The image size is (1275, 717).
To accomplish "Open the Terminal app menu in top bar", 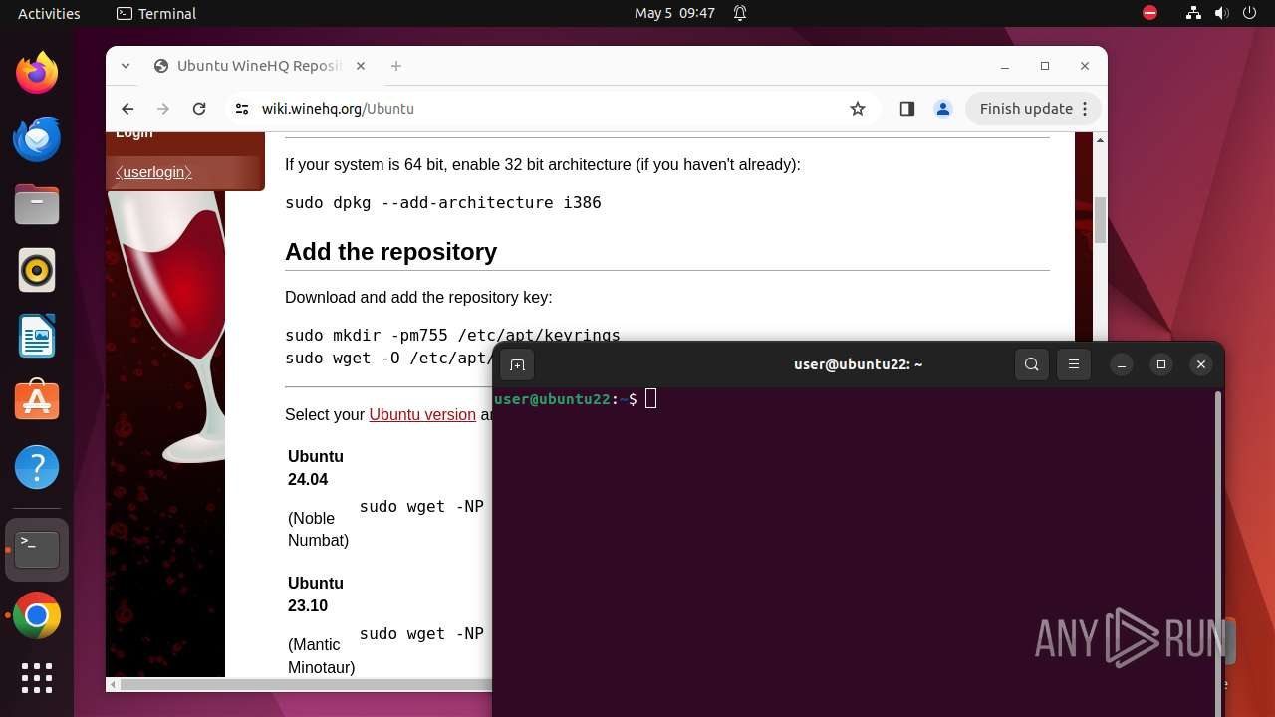I will [x=156, y=13].
